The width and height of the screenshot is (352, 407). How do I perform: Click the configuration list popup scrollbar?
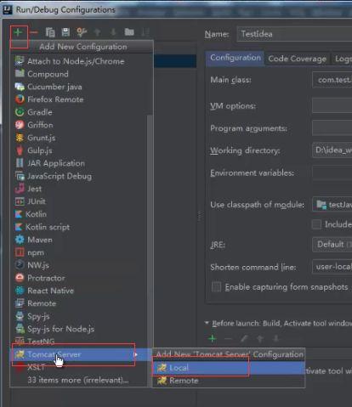tap(150, 251)
